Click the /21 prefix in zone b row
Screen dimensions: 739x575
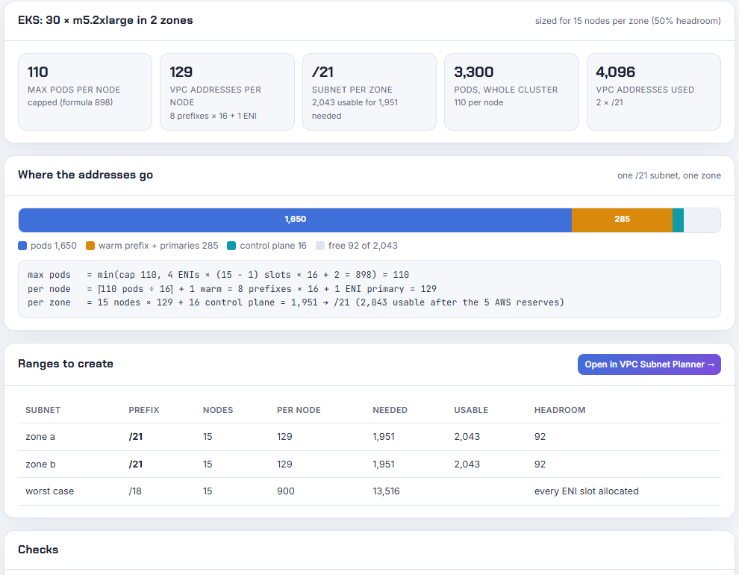(x=136, y=464)
